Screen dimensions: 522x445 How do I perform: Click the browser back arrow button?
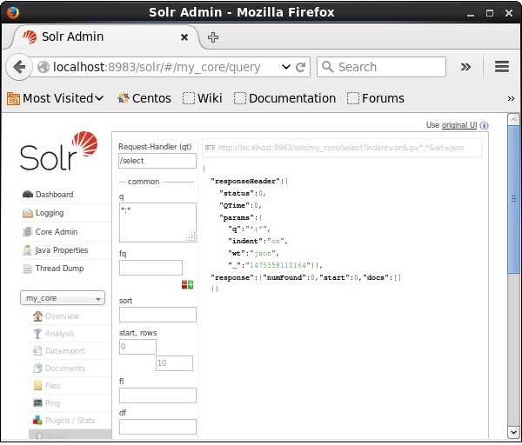pyautogui.click(x=21, y=67)
